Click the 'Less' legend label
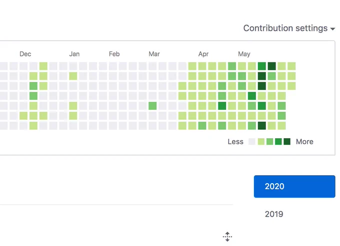Image resolution: width=340 pixels, height=246 pixels. [235, 142]
